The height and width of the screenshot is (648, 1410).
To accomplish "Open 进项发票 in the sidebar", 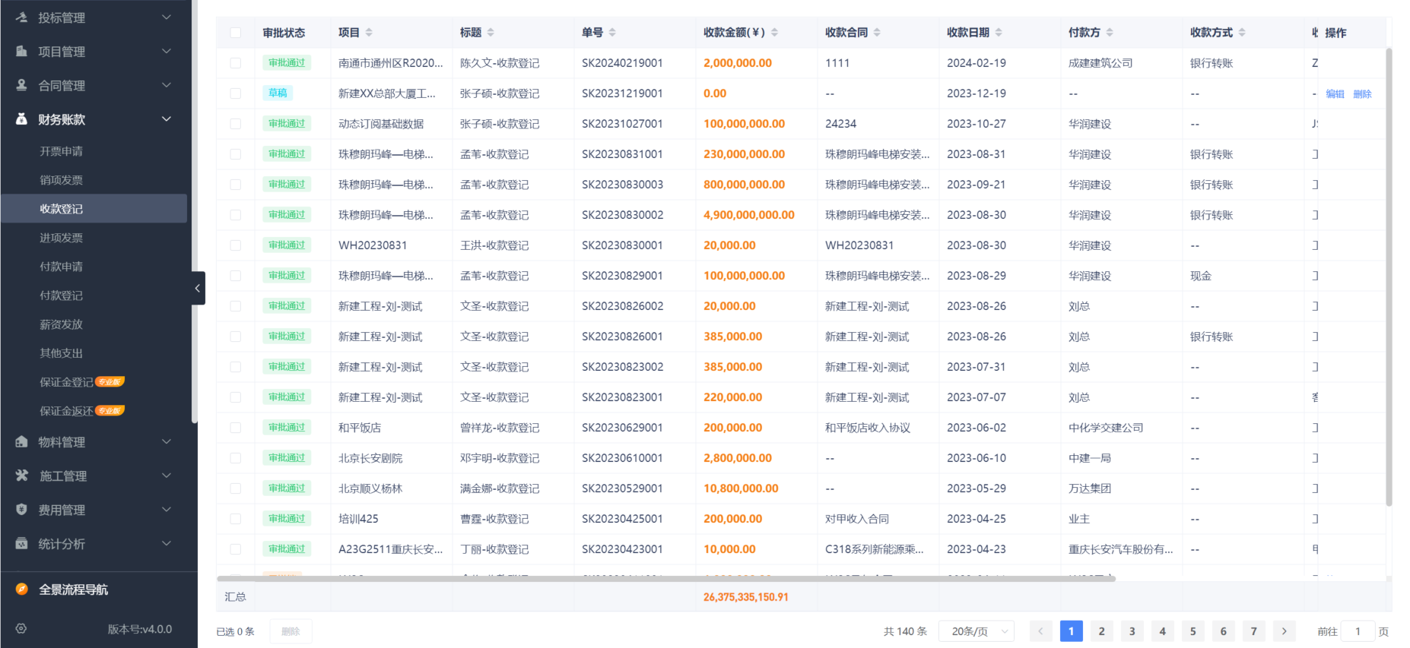I will pos(62,238).
